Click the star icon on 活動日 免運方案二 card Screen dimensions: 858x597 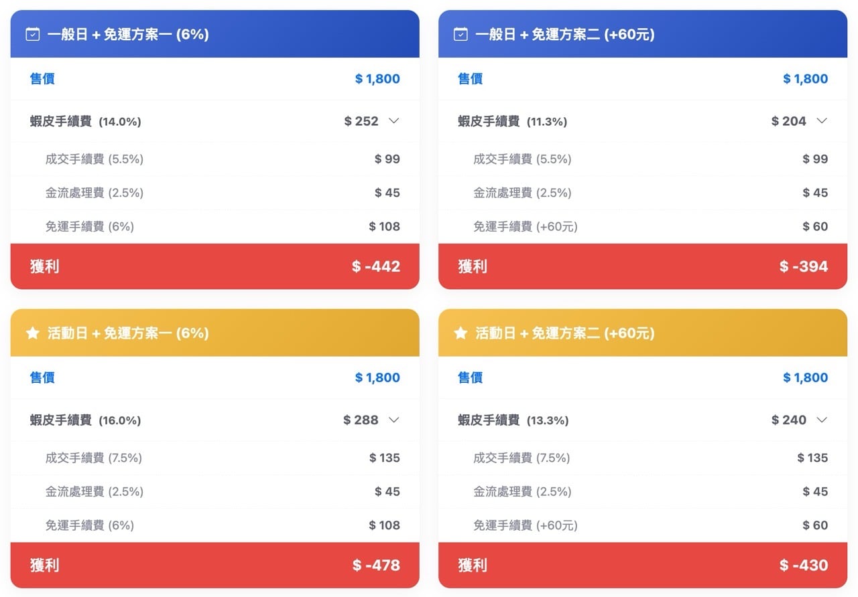(461, 333)
